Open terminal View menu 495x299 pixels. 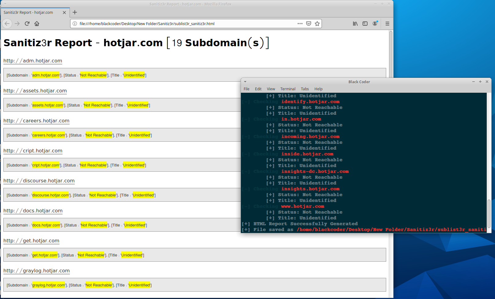tap(271, 89)
